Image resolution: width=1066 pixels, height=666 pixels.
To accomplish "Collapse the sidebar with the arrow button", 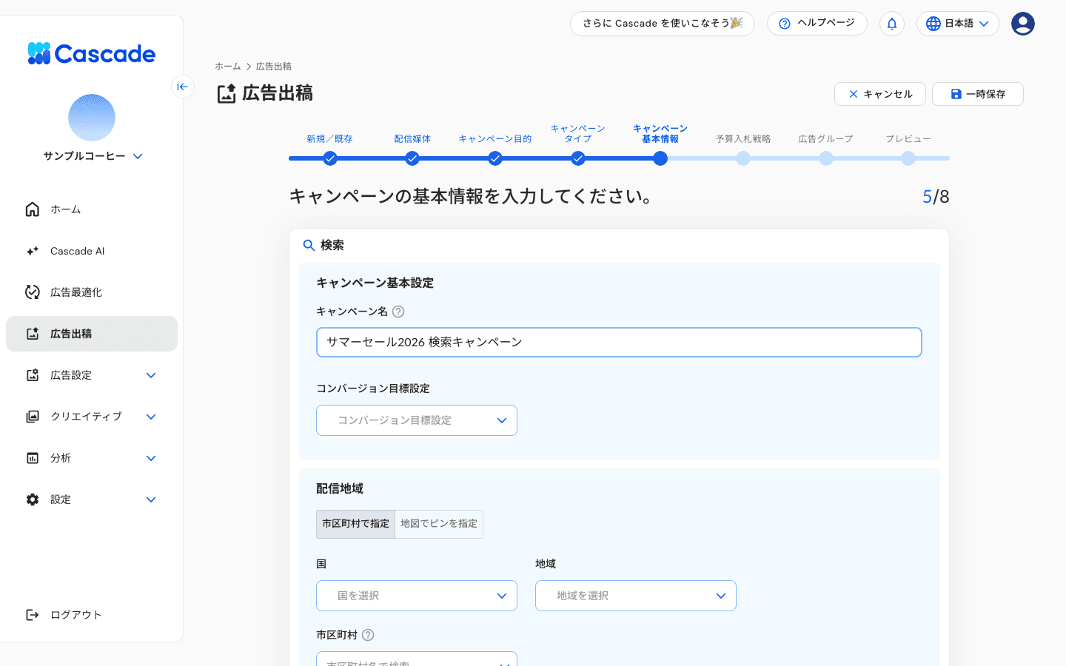I will [x=183, y=87].
